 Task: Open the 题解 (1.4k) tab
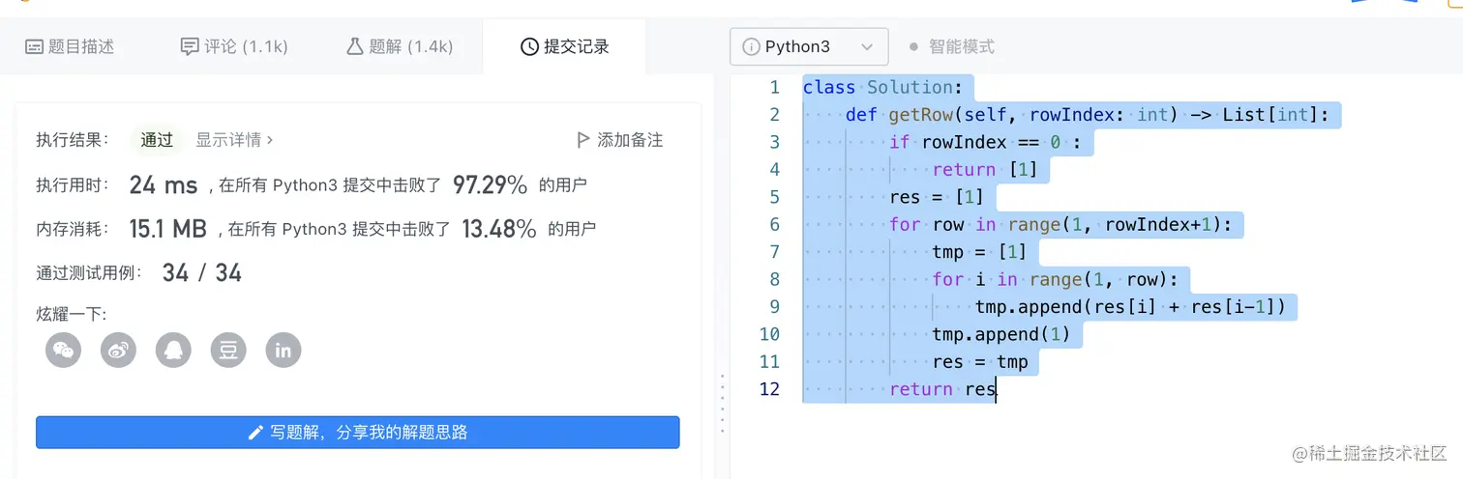[x=400, y=46]
